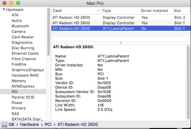The image size is (191, 129).
Task: Select NVMExpress in sidebar
Action: click(23, 86)
